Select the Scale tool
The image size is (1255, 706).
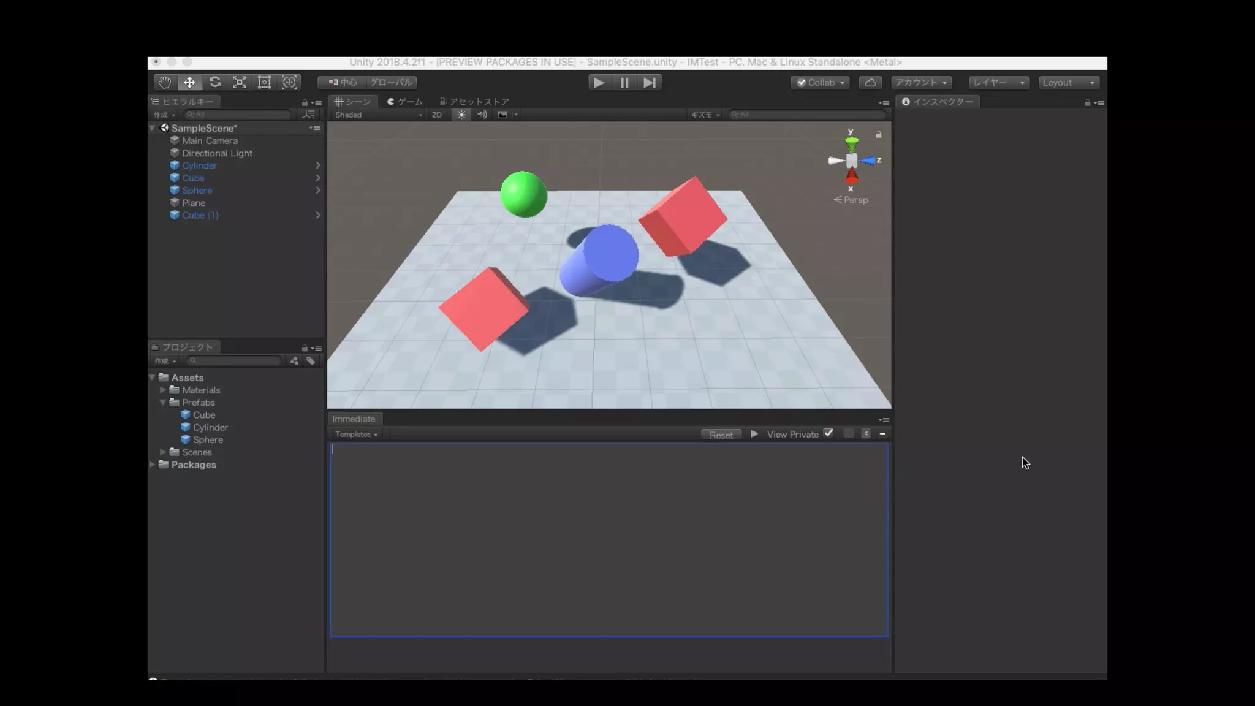pyautogui.click(x=240, y=82)
